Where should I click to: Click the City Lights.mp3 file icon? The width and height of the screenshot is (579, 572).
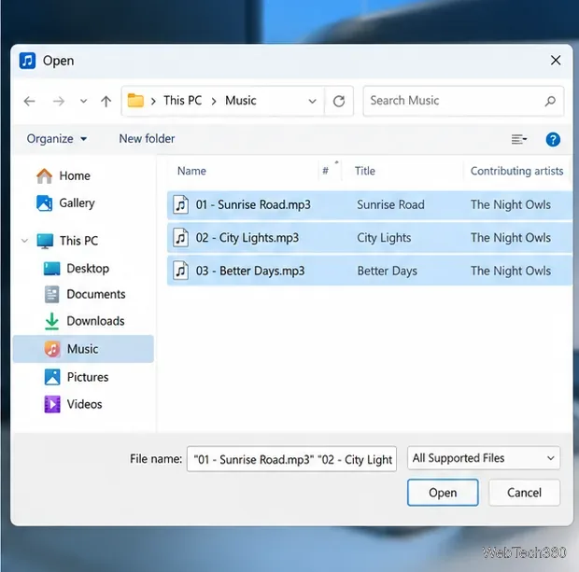tap(180, 238)
